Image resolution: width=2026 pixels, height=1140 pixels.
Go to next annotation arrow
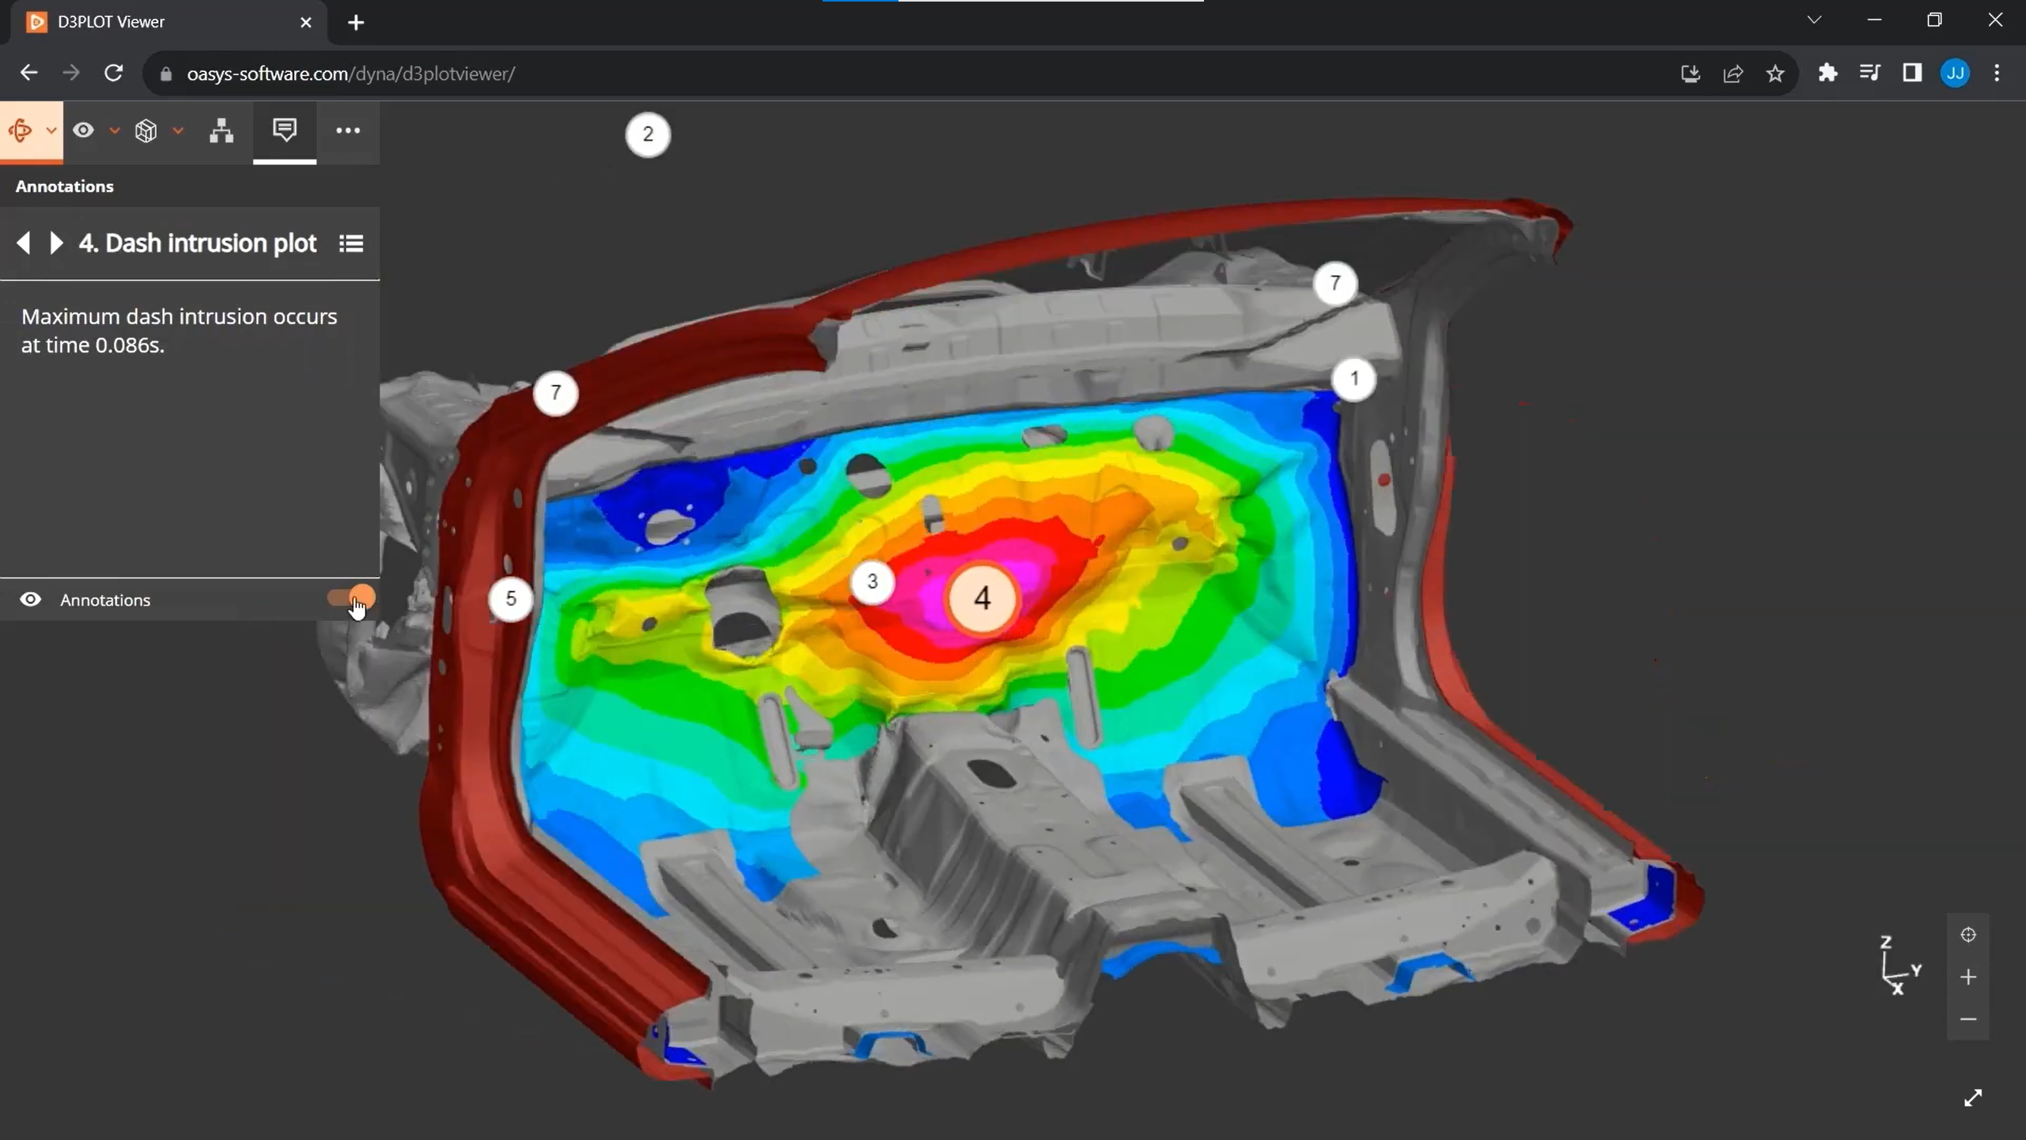click(x=56, y=243)
